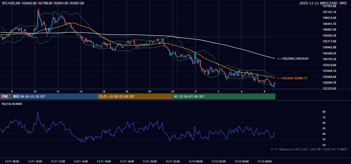Click the 40 SMA label reading 102980.13
351x164 pixels.
[292, 78]
